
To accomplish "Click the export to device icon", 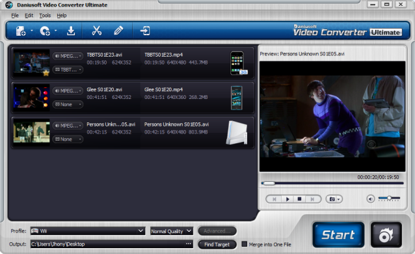I will (x=145, y=31).
